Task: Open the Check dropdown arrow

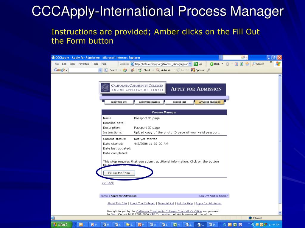Action: (153, 70)
